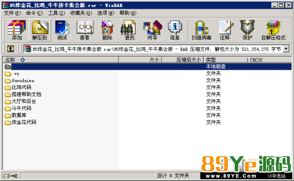Click the '炸金花代码' folder name
This screenshot has width=294, height=181.
pos(24,122)
